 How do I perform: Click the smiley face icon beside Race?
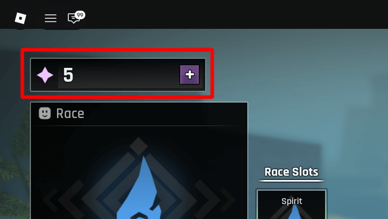pos(45,113)
